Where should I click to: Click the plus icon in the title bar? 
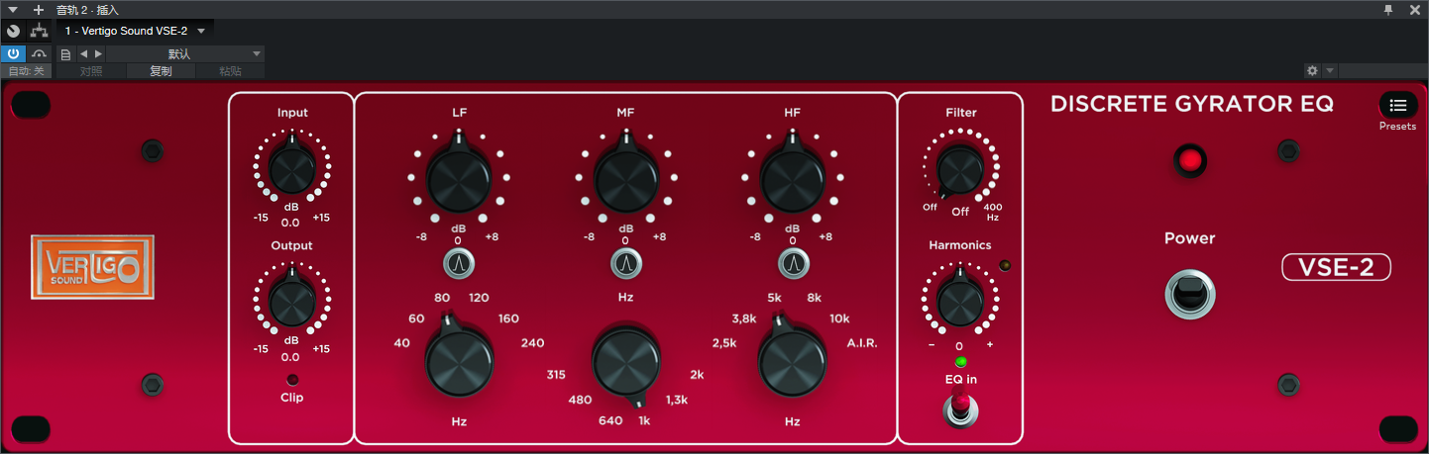pos(39,10)
